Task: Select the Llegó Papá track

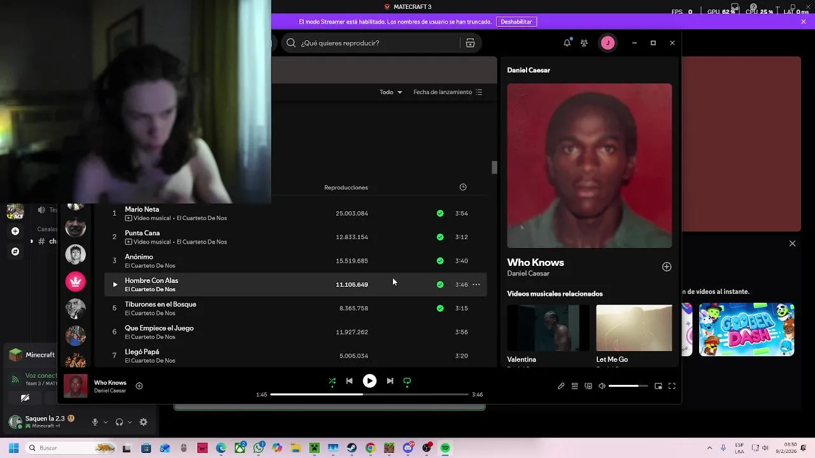Action: (142, 352)
